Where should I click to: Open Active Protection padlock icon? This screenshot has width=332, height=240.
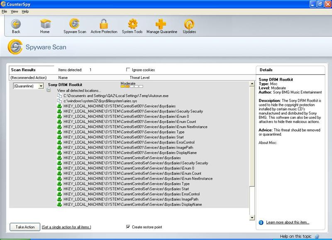(x=104, y=24)
